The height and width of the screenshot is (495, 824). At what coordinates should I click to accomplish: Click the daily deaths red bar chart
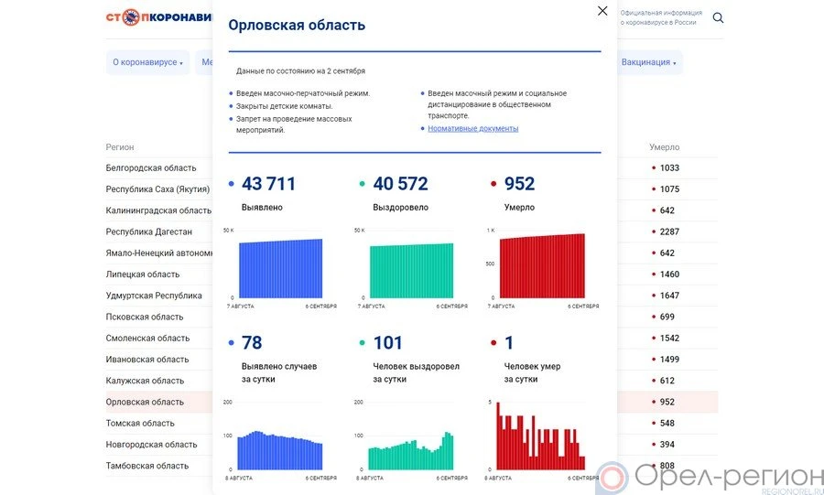pos(540,437)
